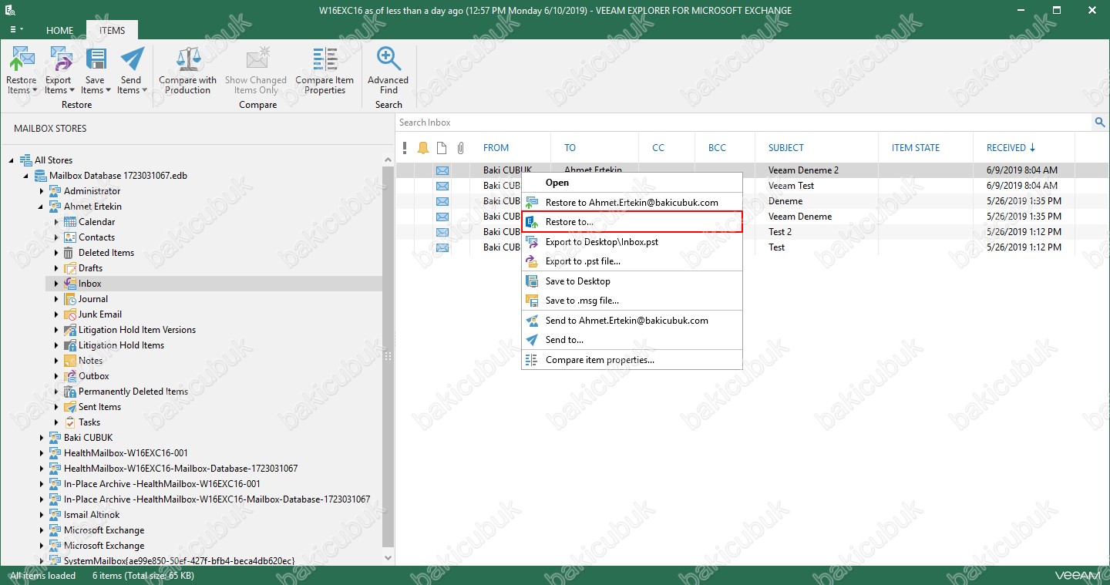The width and height of the screenshot is (1110, 585).
Task: Click the Deneme subject row
Action: (x=785, y=201)
